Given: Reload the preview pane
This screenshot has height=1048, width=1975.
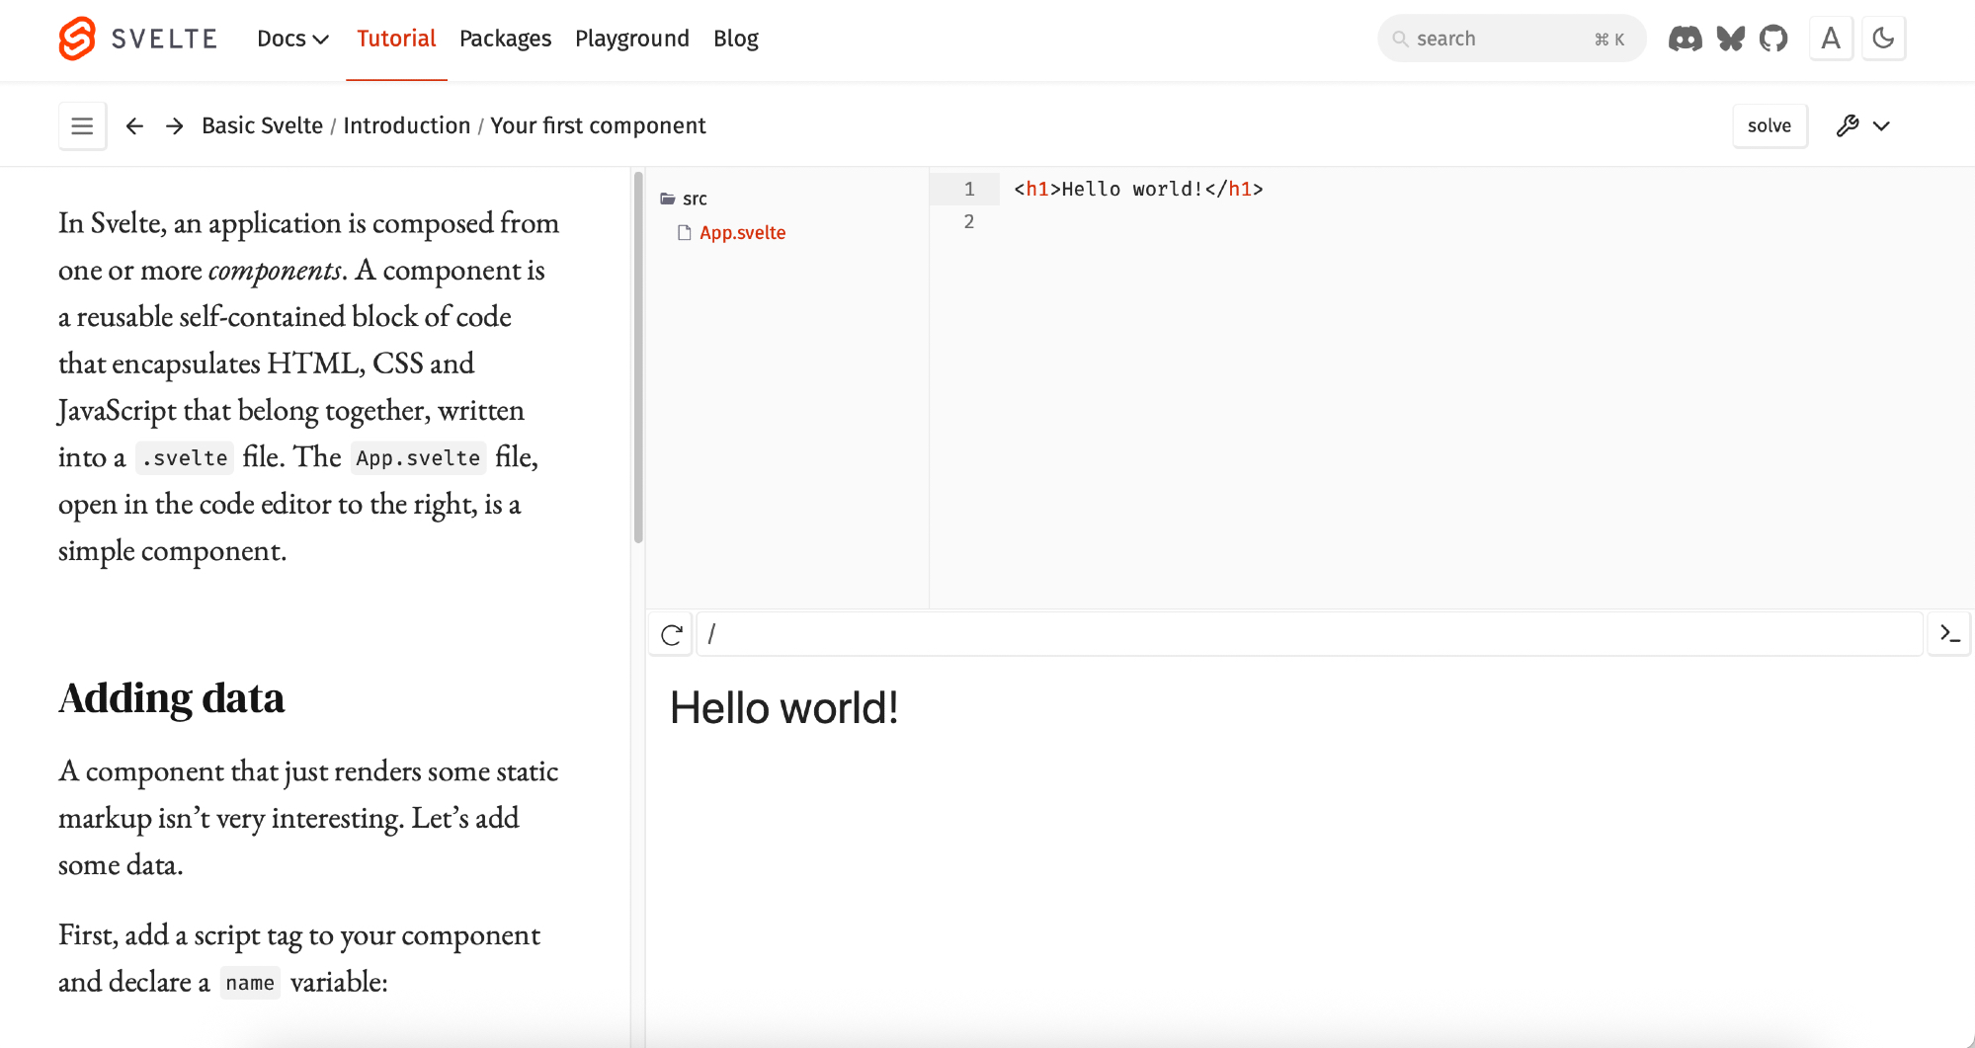Looking at the screenshot, I should tap(672, 634).
